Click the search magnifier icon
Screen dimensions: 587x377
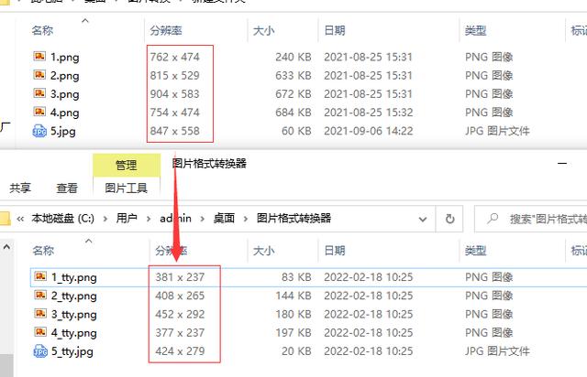coord(493,218)
